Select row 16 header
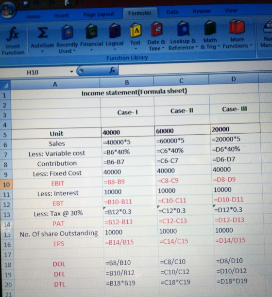Screen dimensions: 272x297 (7, 245)
